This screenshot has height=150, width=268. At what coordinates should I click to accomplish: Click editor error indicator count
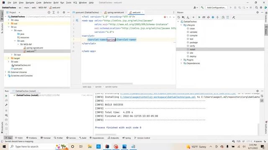(166, 17)
